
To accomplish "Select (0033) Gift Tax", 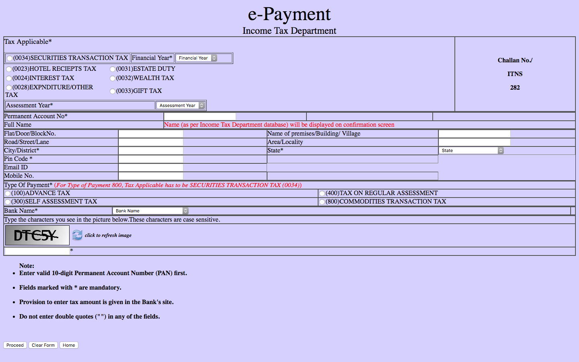I will click(113, 91).
